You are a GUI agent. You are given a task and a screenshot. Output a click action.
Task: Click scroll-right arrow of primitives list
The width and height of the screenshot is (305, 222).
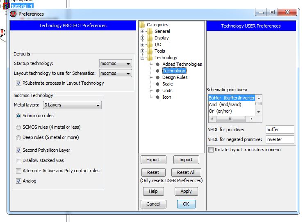click(x=251, y=119)
